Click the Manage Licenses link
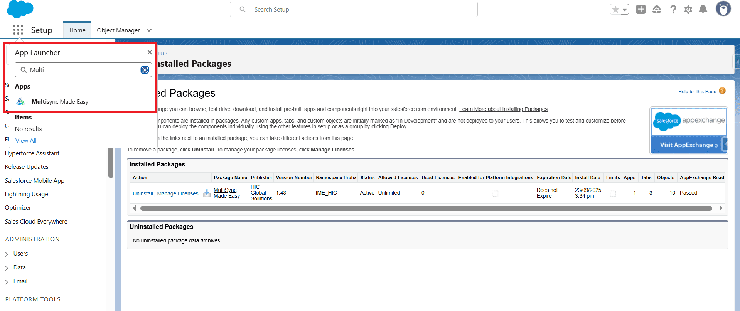This screenshot has height=311, width=740. coord(177,193)
